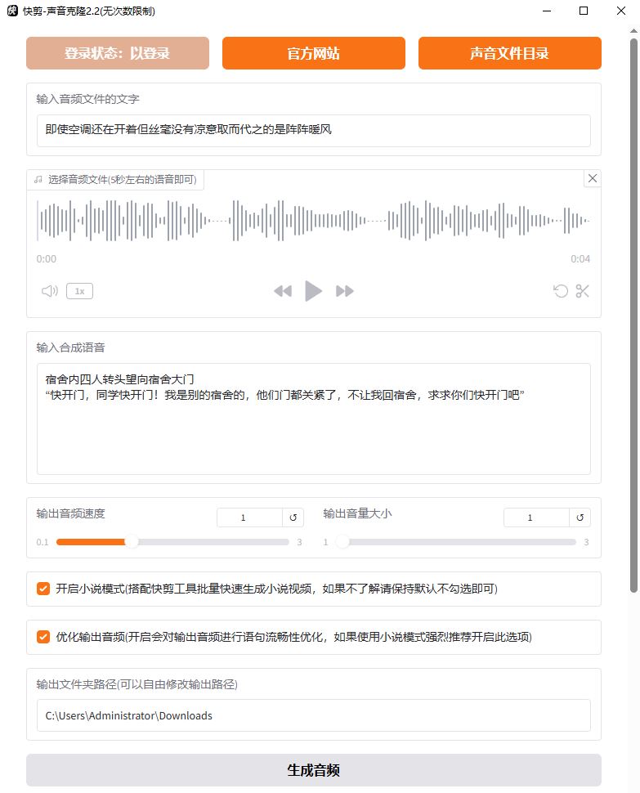Reset output audio speed value
640x793 pixels.
[x=293, y=517]
